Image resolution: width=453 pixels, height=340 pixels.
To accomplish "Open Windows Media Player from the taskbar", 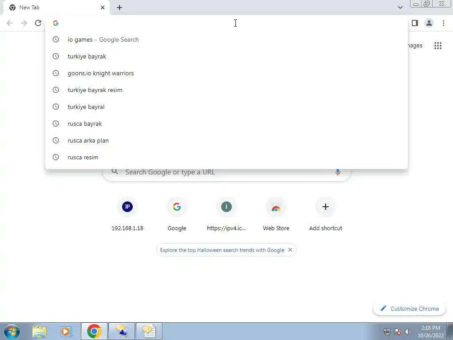I will pos(66,331).
